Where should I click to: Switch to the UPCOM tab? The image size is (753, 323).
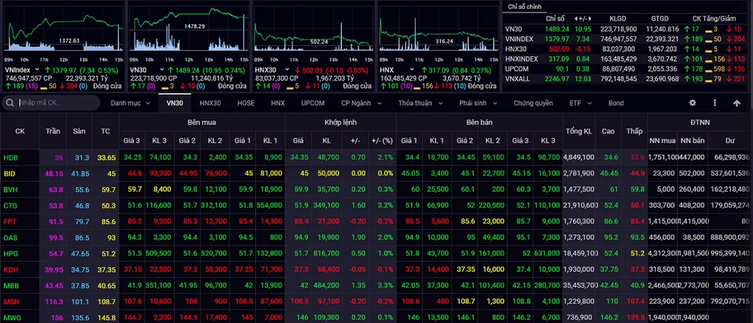(312, 103)
